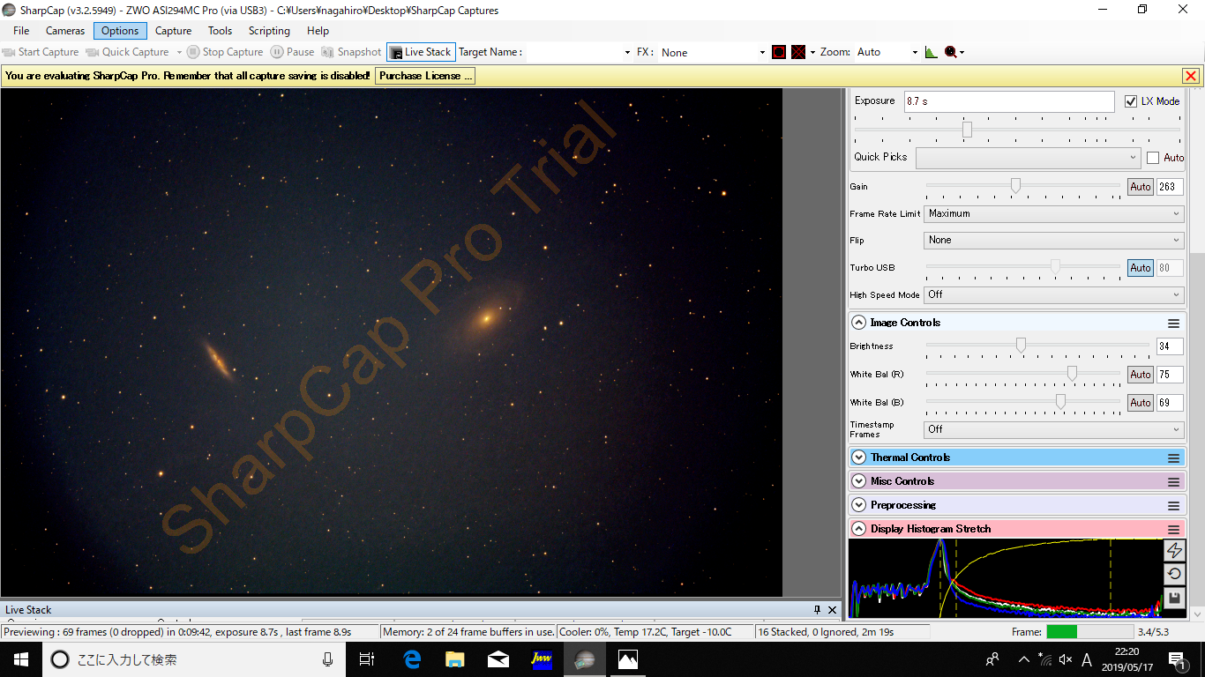Click the histogram save disk icon
The height and width of the screenshot is (677, 1205).
[1174, 598]
